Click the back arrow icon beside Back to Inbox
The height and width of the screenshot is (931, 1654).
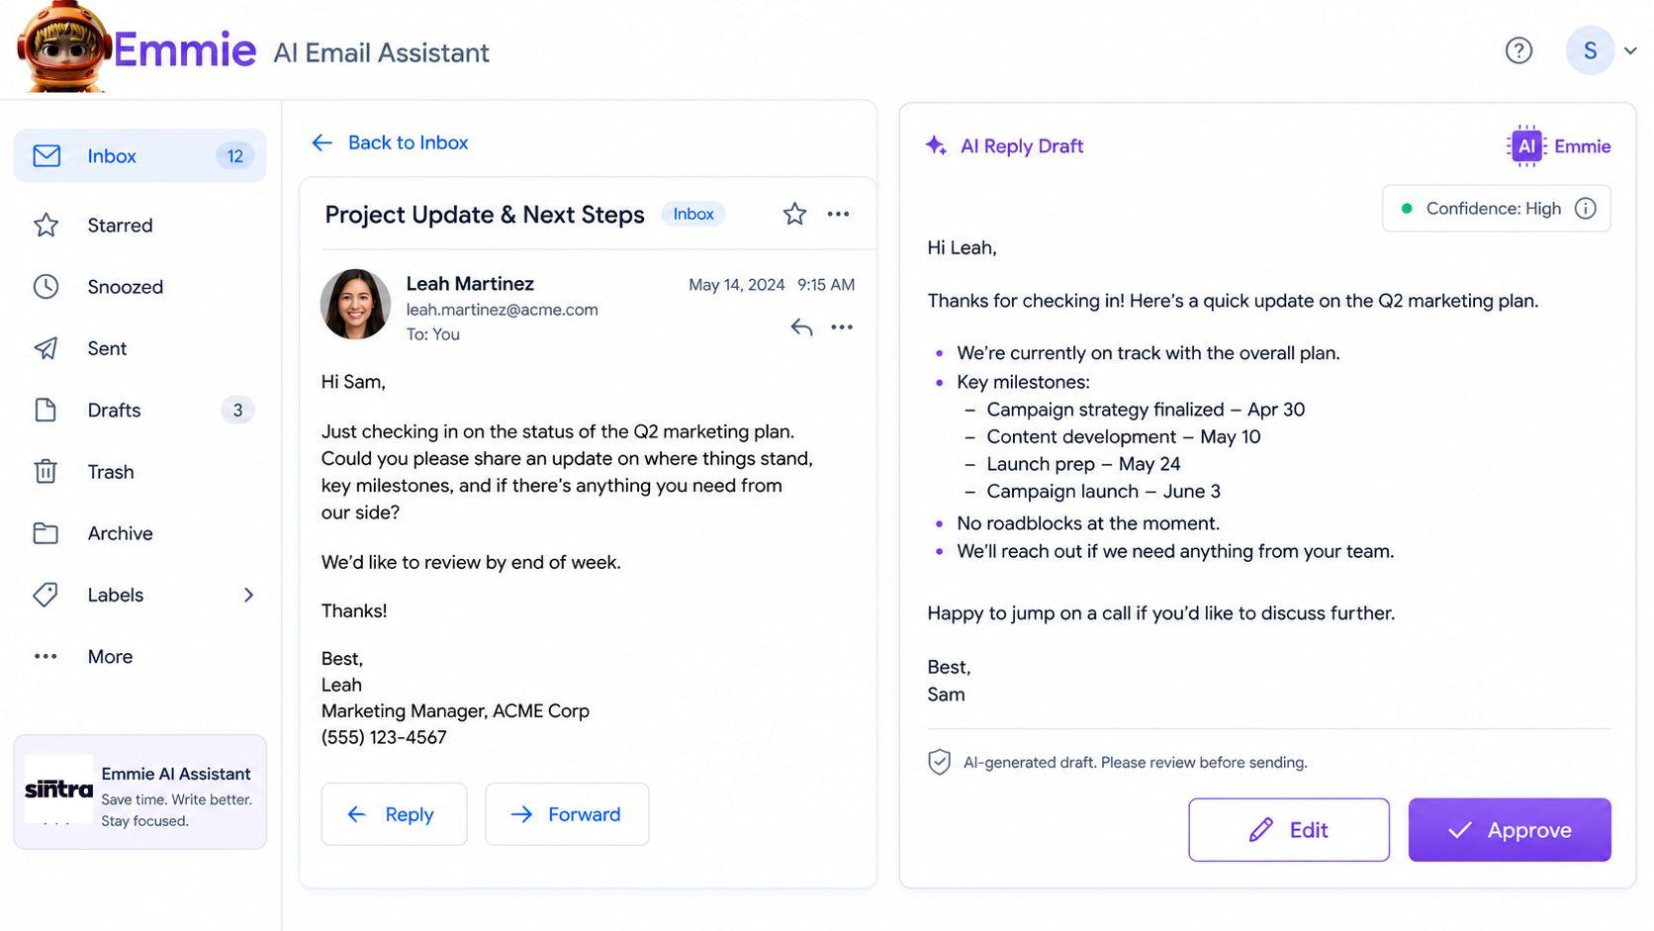(x=322, y=142)
